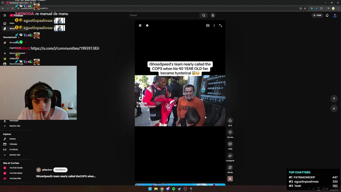Screen dimensions: 341x192
Task: Show hidden system tray icons
Action: tap(309, 189)
